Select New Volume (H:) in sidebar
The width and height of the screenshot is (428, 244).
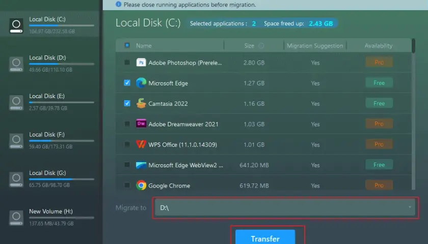click(50, 218)
